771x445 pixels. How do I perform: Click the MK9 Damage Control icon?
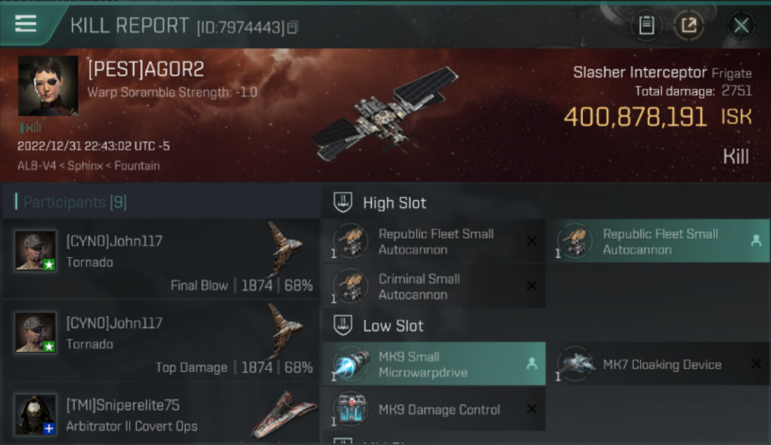tap(351, 409)
